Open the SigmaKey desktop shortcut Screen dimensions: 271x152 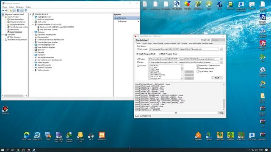pos(198,136)
